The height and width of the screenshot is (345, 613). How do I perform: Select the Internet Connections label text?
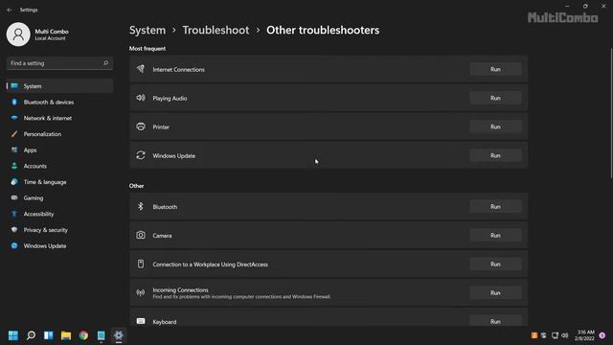[179, 70]
